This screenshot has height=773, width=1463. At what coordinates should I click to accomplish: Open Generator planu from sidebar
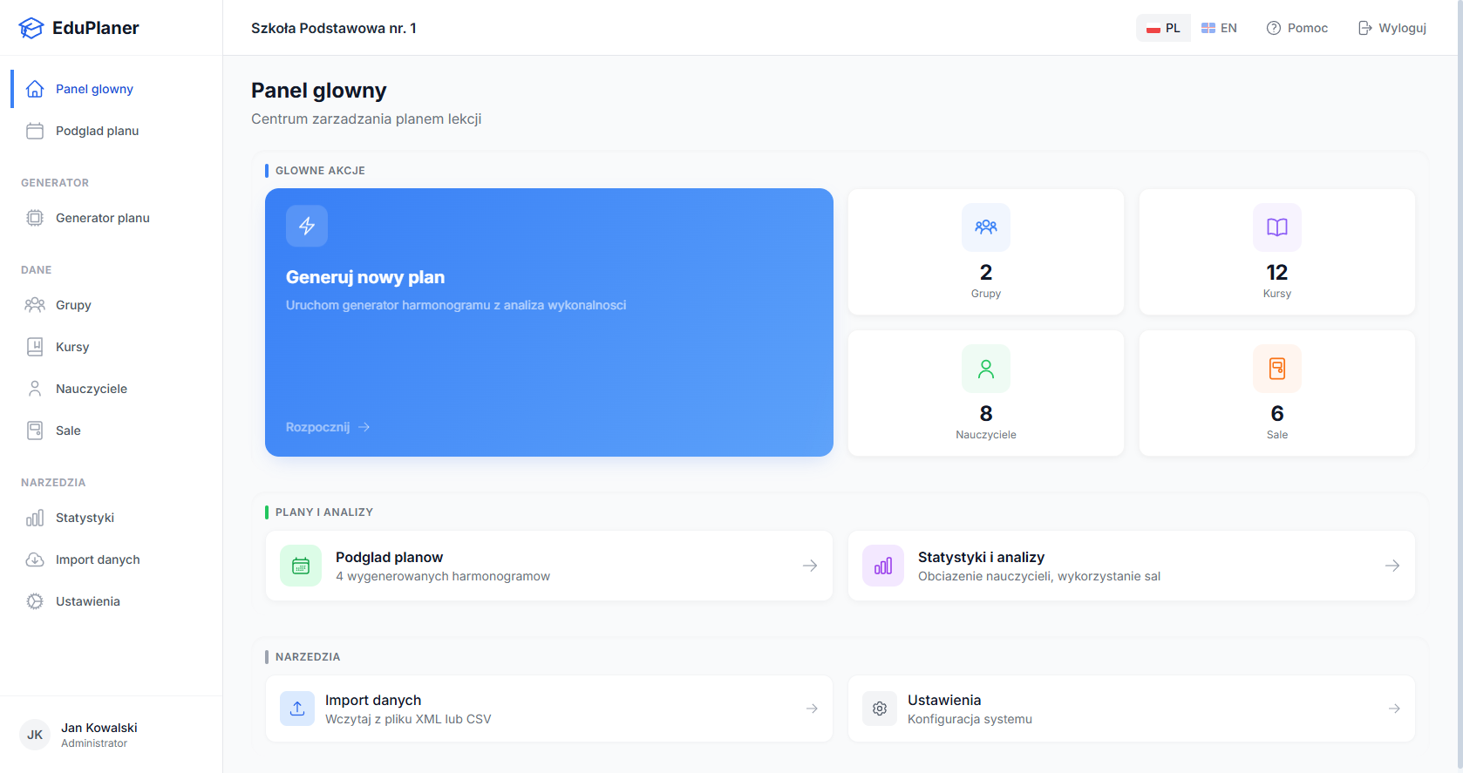112,218
